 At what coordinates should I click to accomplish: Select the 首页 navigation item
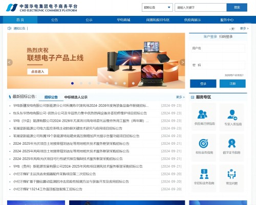coord(20,20)
